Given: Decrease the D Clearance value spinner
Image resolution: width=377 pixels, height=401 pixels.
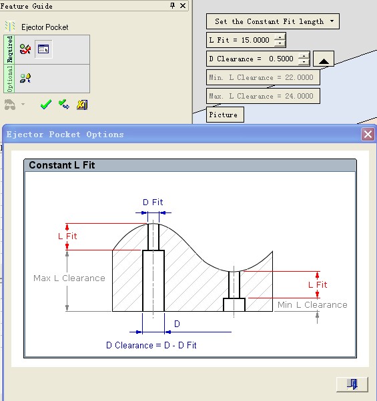Looking at the screenshot, I should 304,62.
